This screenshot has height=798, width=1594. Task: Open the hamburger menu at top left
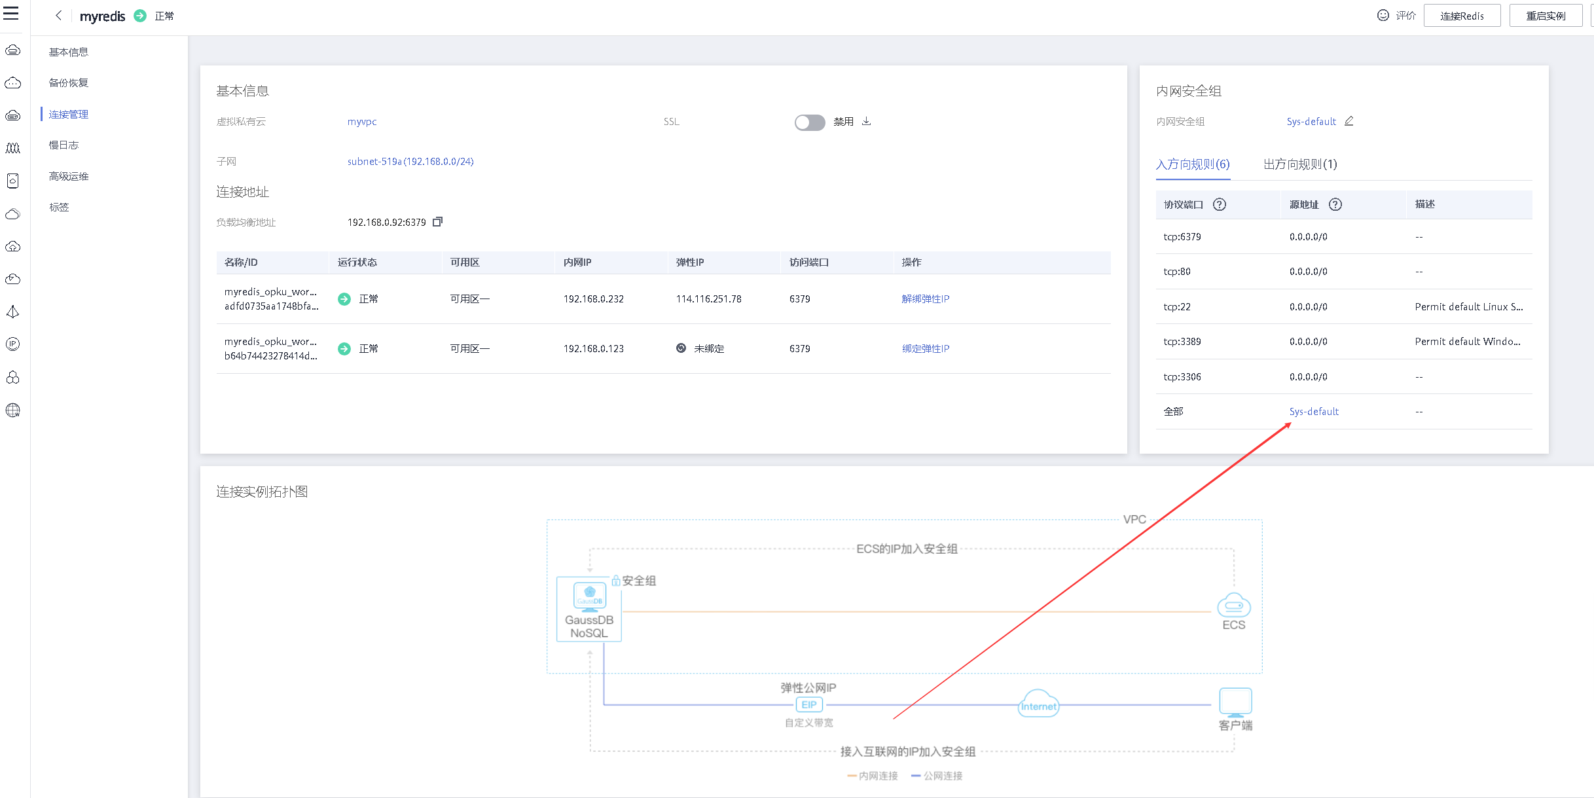pyautogui.click(x=11, y=14)
